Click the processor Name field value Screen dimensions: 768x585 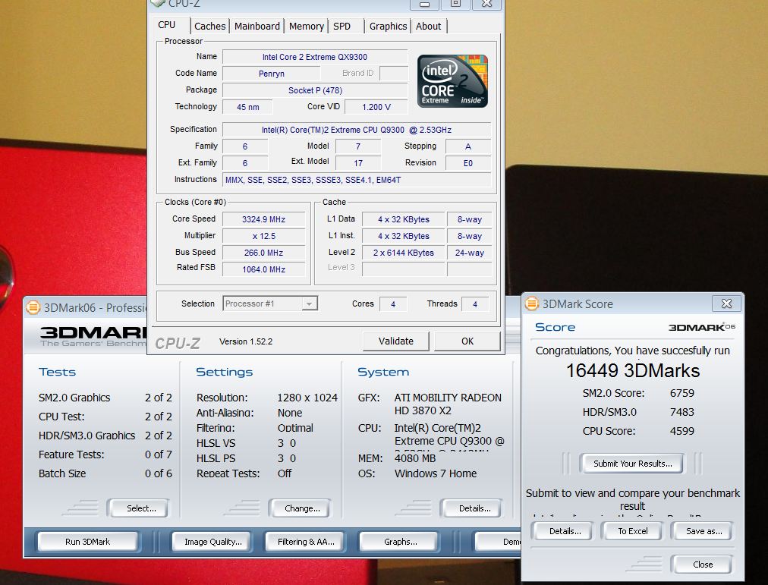(x=315, y=57)
